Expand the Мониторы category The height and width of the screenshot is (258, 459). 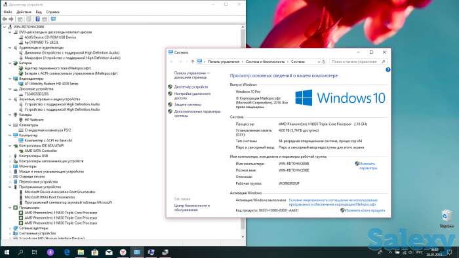[10, 166]
